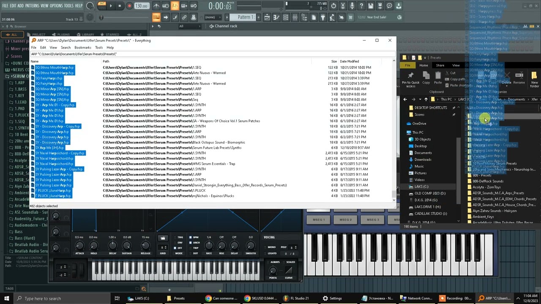Open the Serum LFO folder icon
This screenshot has height=304, width=541.
163,238
